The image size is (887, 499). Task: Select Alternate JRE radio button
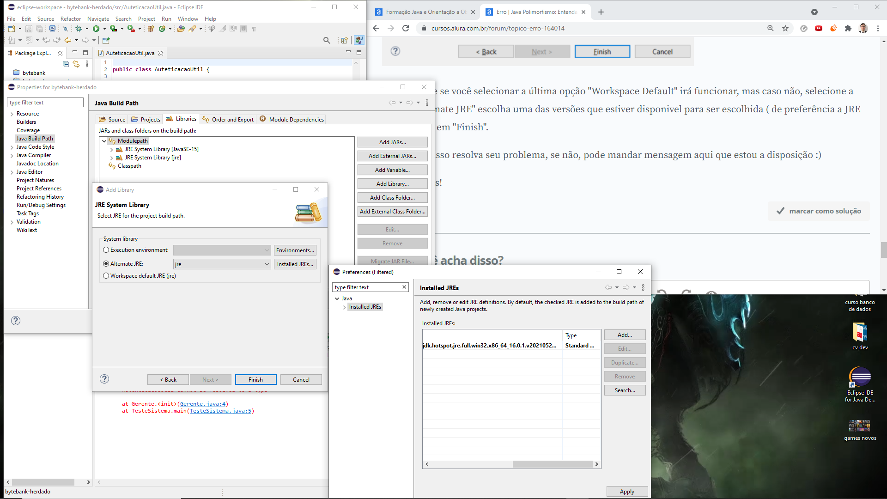(x=106, y=263)
